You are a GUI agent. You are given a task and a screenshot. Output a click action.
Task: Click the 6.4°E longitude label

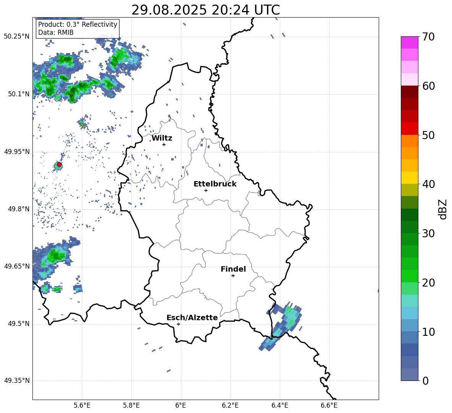(x=279, y=405)
